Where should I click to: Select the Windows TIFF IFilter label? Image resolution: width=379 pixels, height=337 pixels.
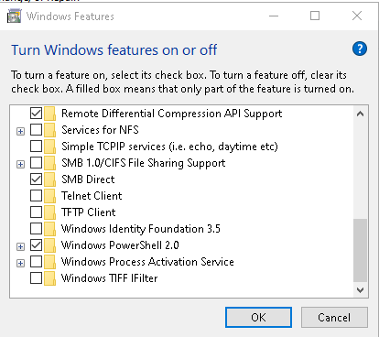(109, 278)
